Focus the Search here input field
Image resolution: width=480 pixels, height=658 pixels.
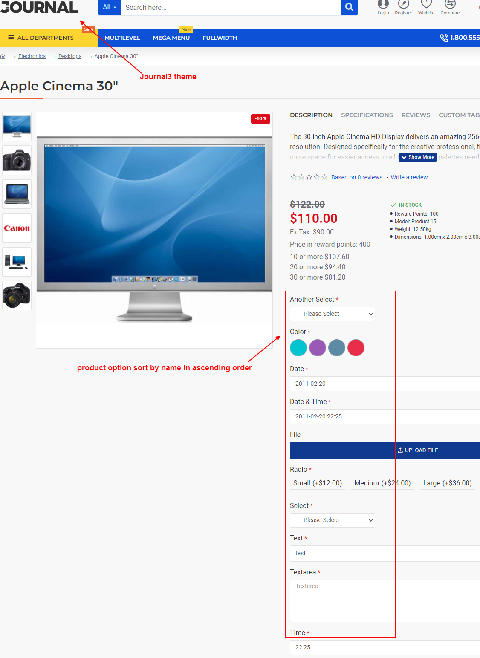[x=231, y=7]
